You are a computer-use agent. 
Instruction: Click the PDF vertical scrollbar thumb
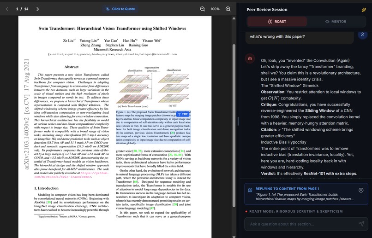click(x=234, y=125)
